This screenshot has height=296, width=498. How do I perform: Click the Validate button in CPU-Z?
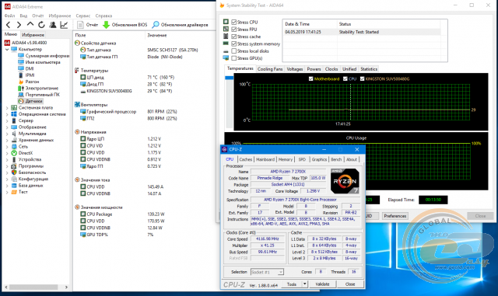pos(322,284)
